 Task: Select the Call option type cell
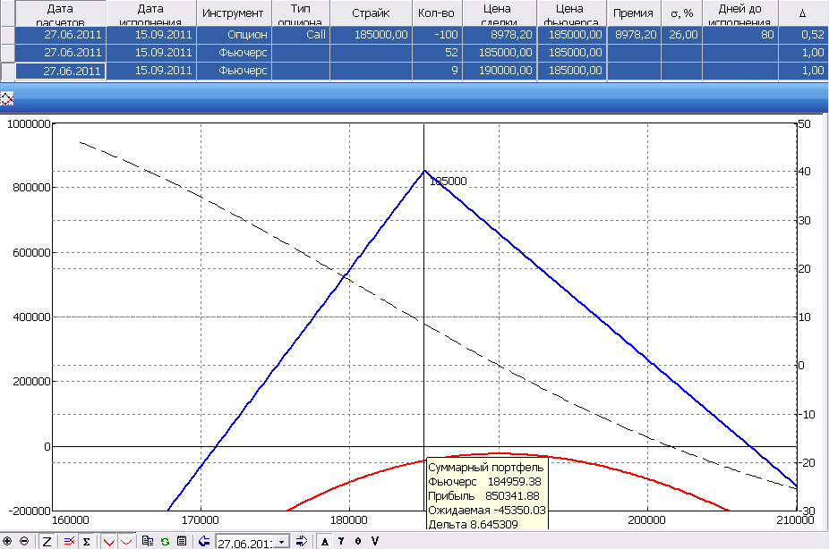[x=301, y=35]
